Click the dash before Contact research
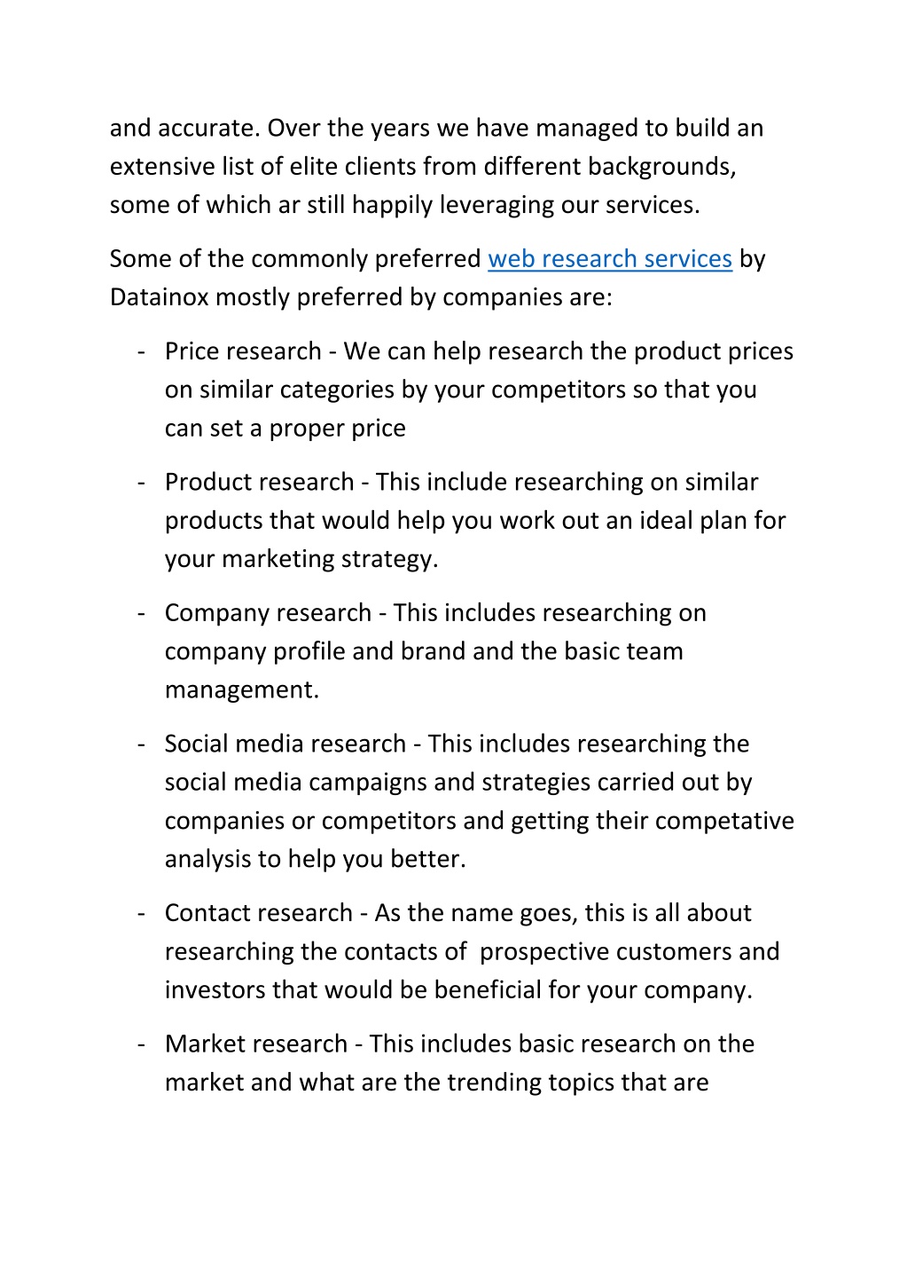This screenshot has height=1284, width=907. tap(142, 914)
